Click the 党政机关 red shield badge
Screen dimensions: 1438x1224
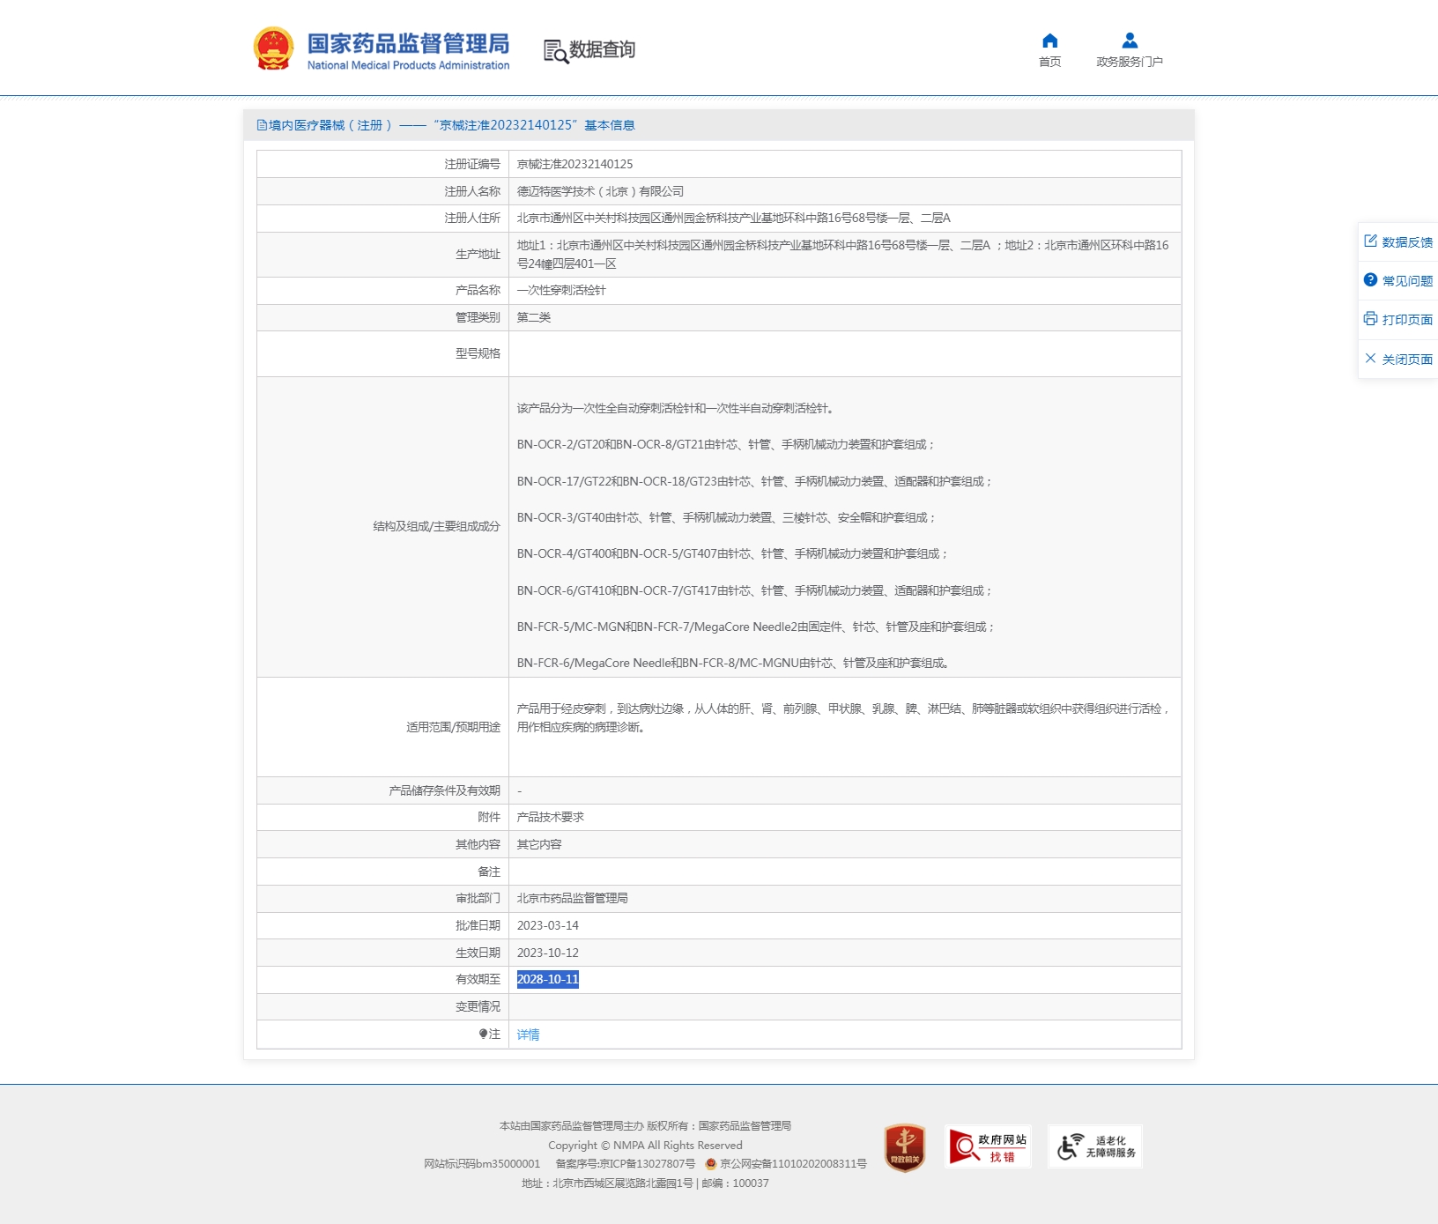point(904,1147)
